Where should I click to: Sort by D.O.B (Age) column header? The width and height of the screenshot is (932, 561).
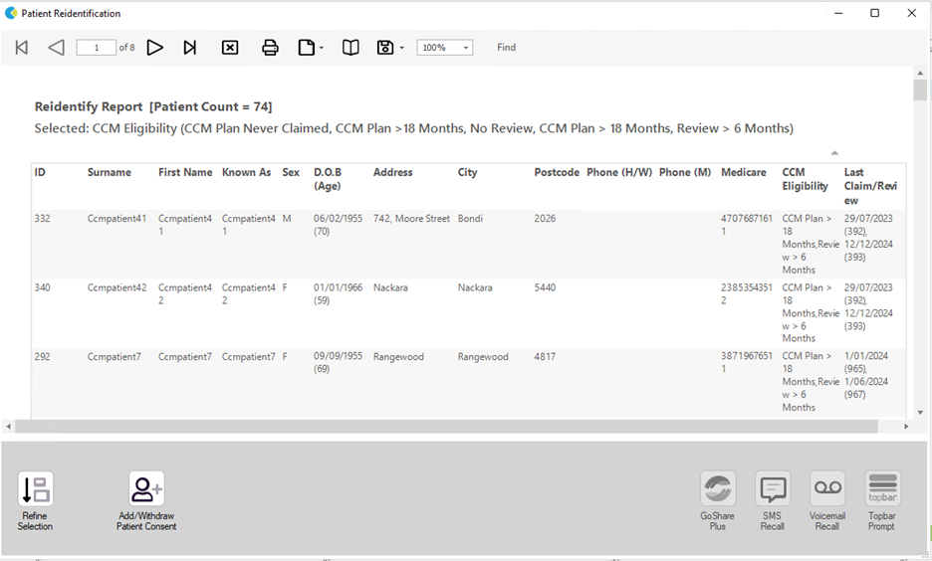tap(328, 179)
